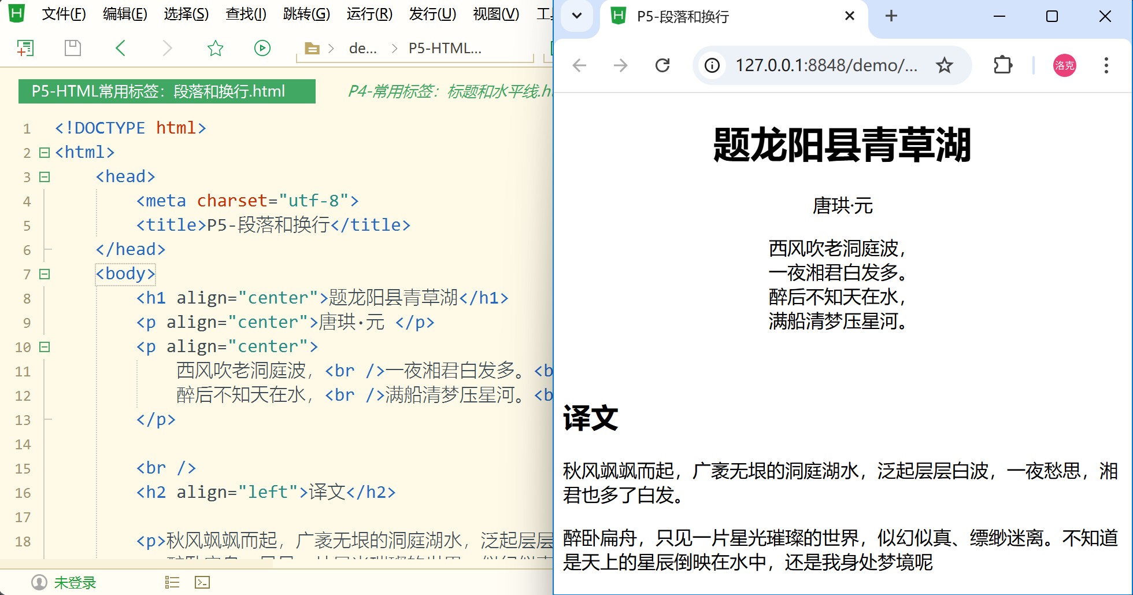This screenshot has width=1133, height=595.
Task: Open the 发行(U) menu
Action: pos(432,14)
